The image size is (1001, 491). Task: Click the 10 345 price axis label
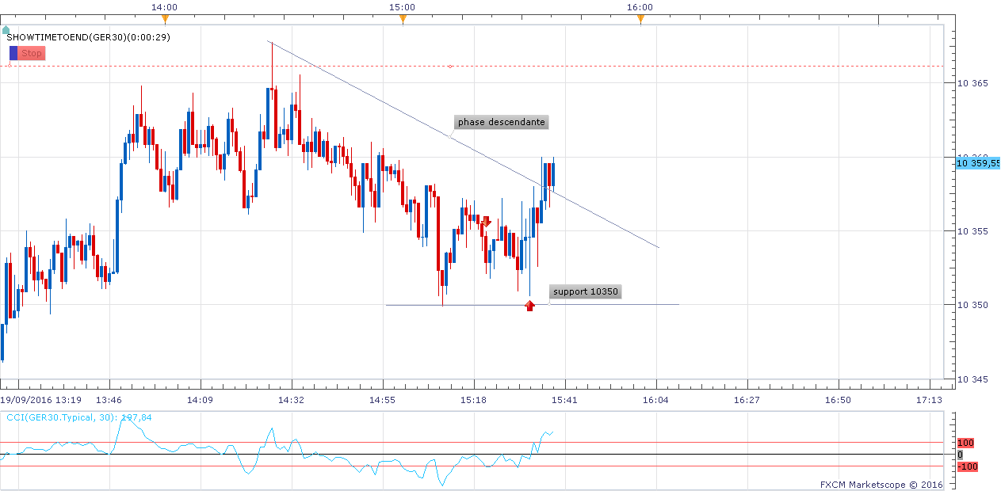[973, 379]
